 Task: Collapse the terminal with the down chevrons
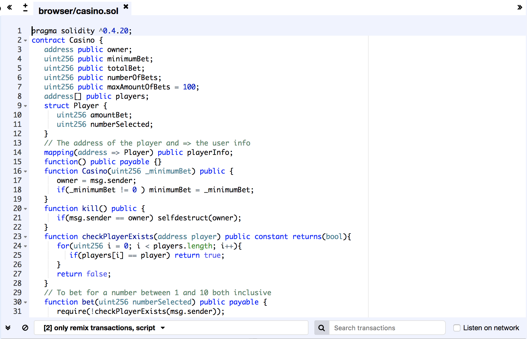tap(8, 328)
